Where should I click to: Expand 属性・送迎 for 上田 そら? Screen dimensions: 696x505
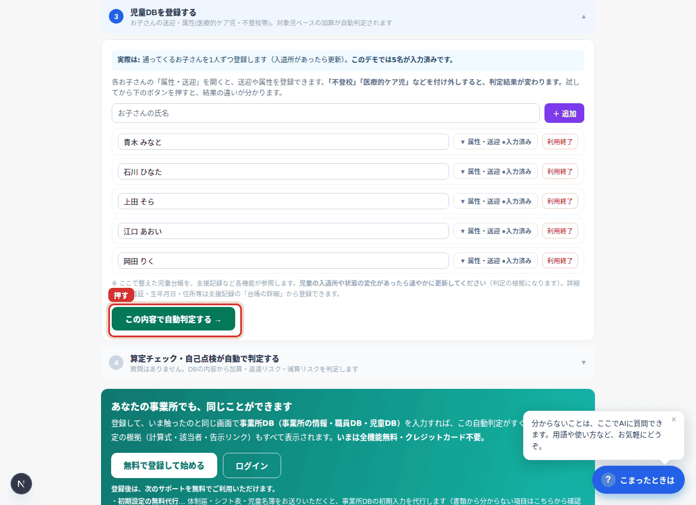pos(496,201)
